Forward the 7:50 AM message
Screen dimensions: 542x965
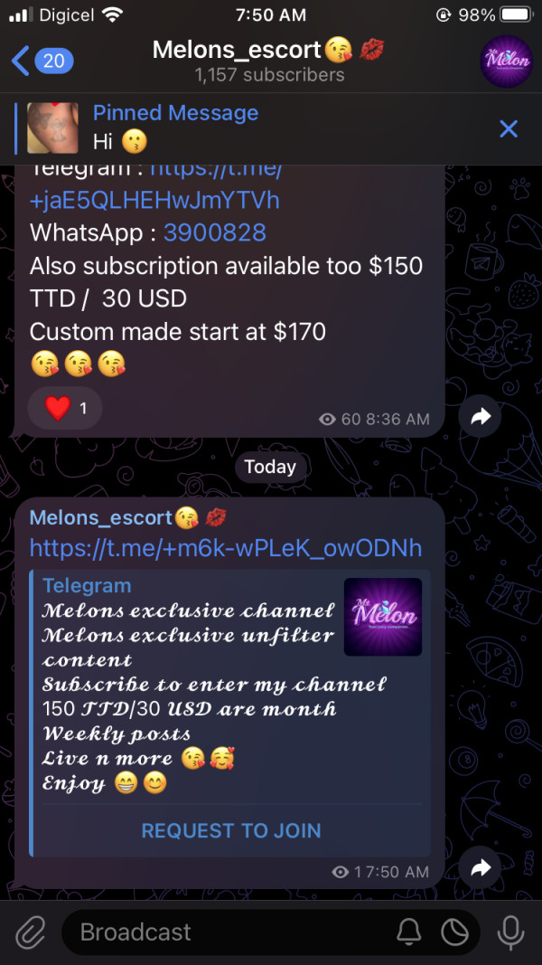tap(480, 867)
